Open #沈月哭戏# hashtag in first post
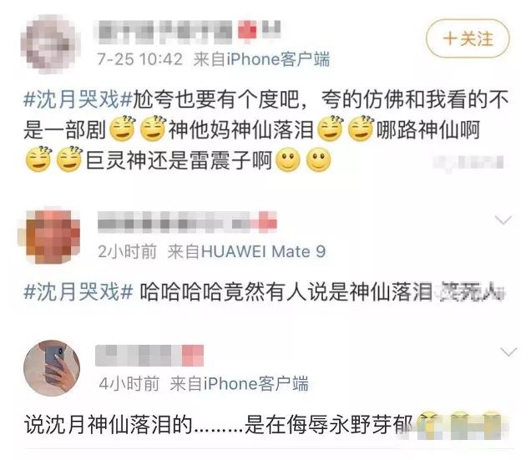531x460 pixels. pyautogui.click(x=78, y=100)
